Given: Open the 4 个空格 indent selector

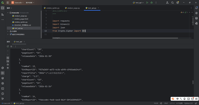Looking at the screenshot, I should pos(179,103).
